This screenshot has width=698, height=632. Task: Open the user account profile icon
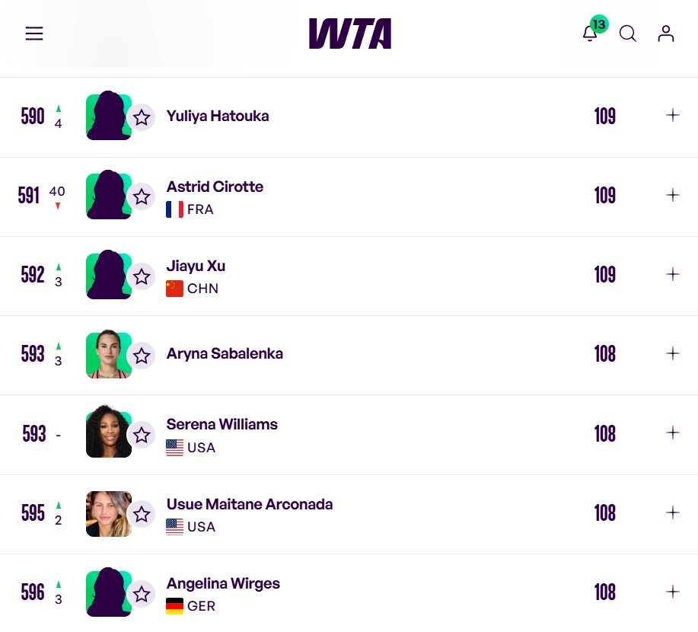coord(666,34)
